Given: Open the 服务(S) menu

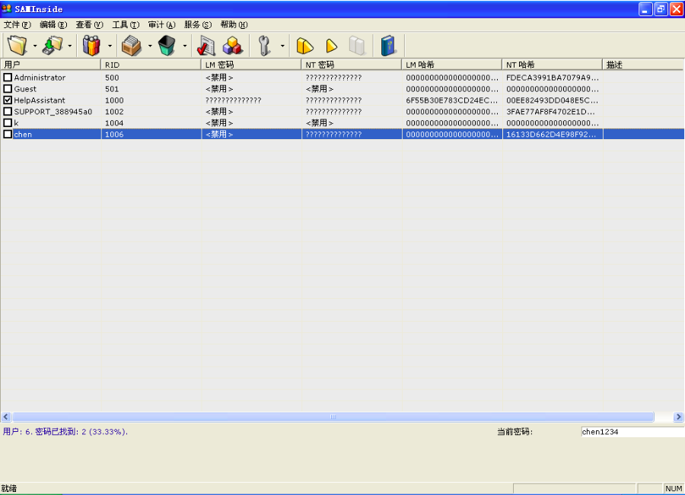Looking at the screenshot, I should (197, 24).
